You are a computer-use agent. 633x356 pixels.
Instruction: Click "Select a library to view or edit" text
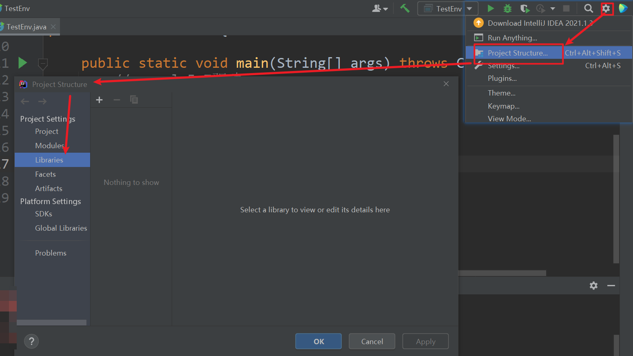(x=315, y=210)
